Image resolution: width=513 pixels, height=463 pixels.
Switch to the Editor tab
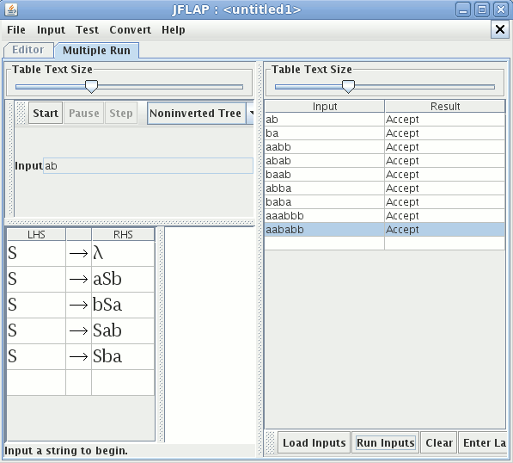pos(28,50)
